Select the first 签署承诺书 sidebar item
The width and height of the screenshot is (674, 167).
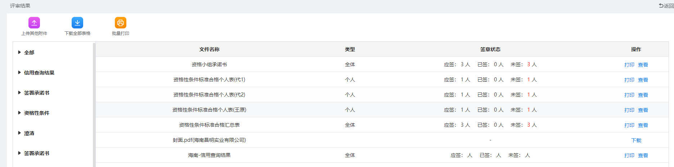(37, 93)
